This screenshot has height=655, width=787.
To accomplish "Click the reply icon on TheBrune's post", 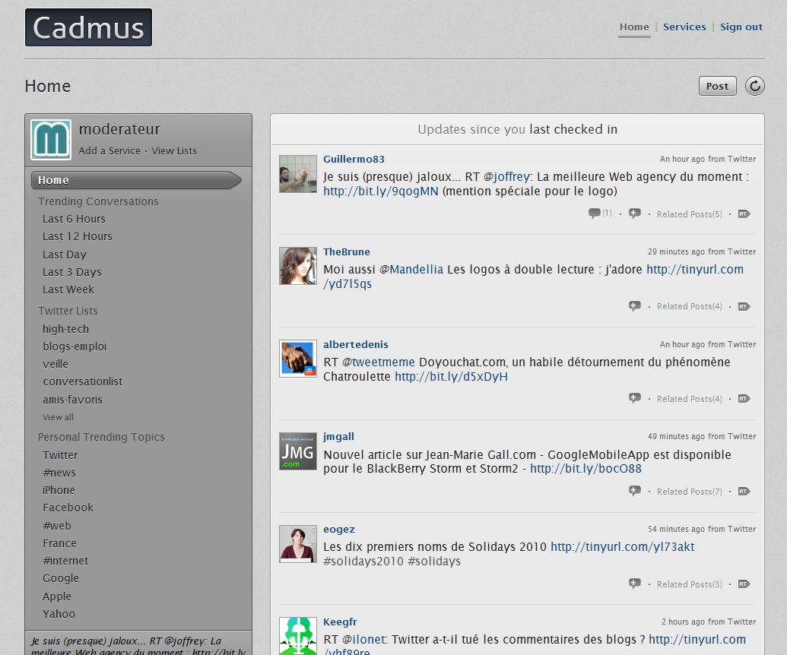I will [x=635, y=306].
